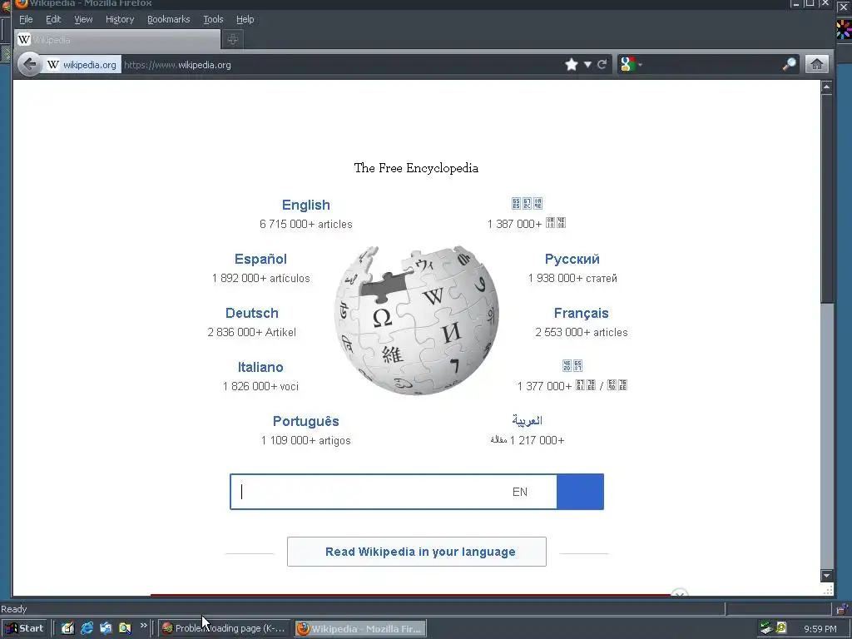The width and height of the screenshot is (852, 639).
Task: Click The Free Encyclopedia heading text
Action: [416, 168]
